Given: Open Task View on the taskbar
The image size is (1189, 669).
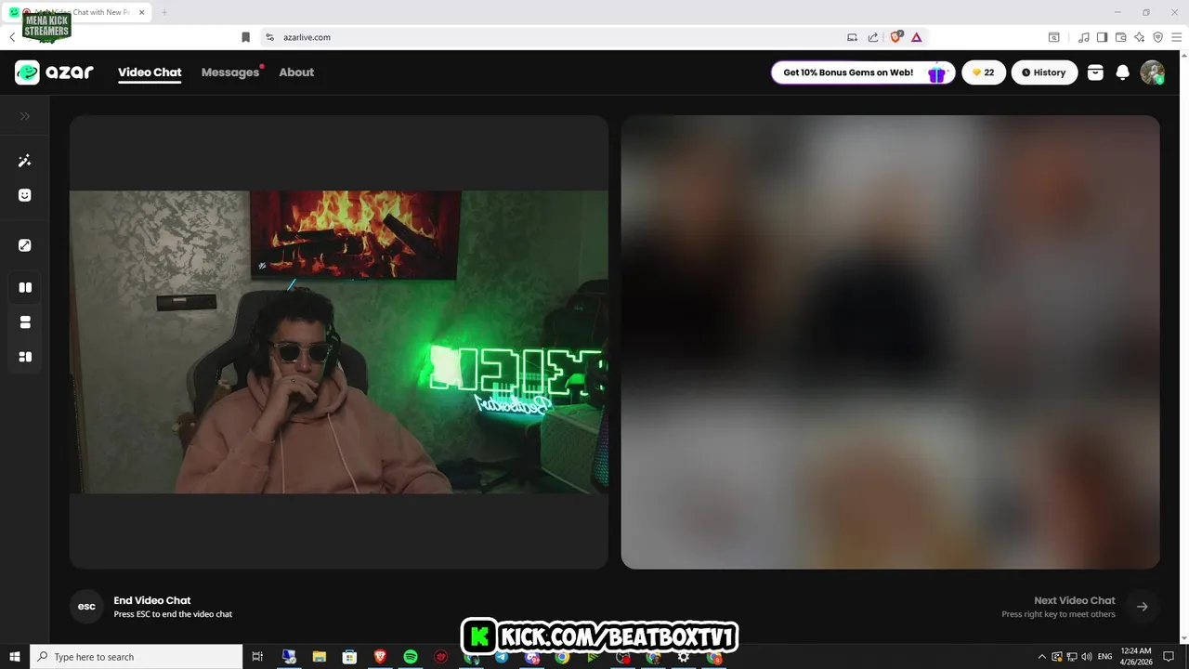Looking at the screenshot, I should 258,657.
